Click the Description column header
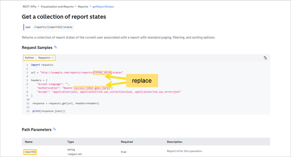 click(x=174, y=142)
